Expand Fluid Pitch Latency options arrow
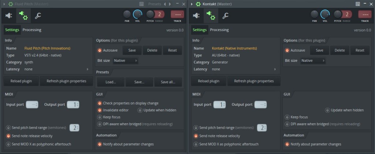The image size is (375, 154). [x=88, y=69]
